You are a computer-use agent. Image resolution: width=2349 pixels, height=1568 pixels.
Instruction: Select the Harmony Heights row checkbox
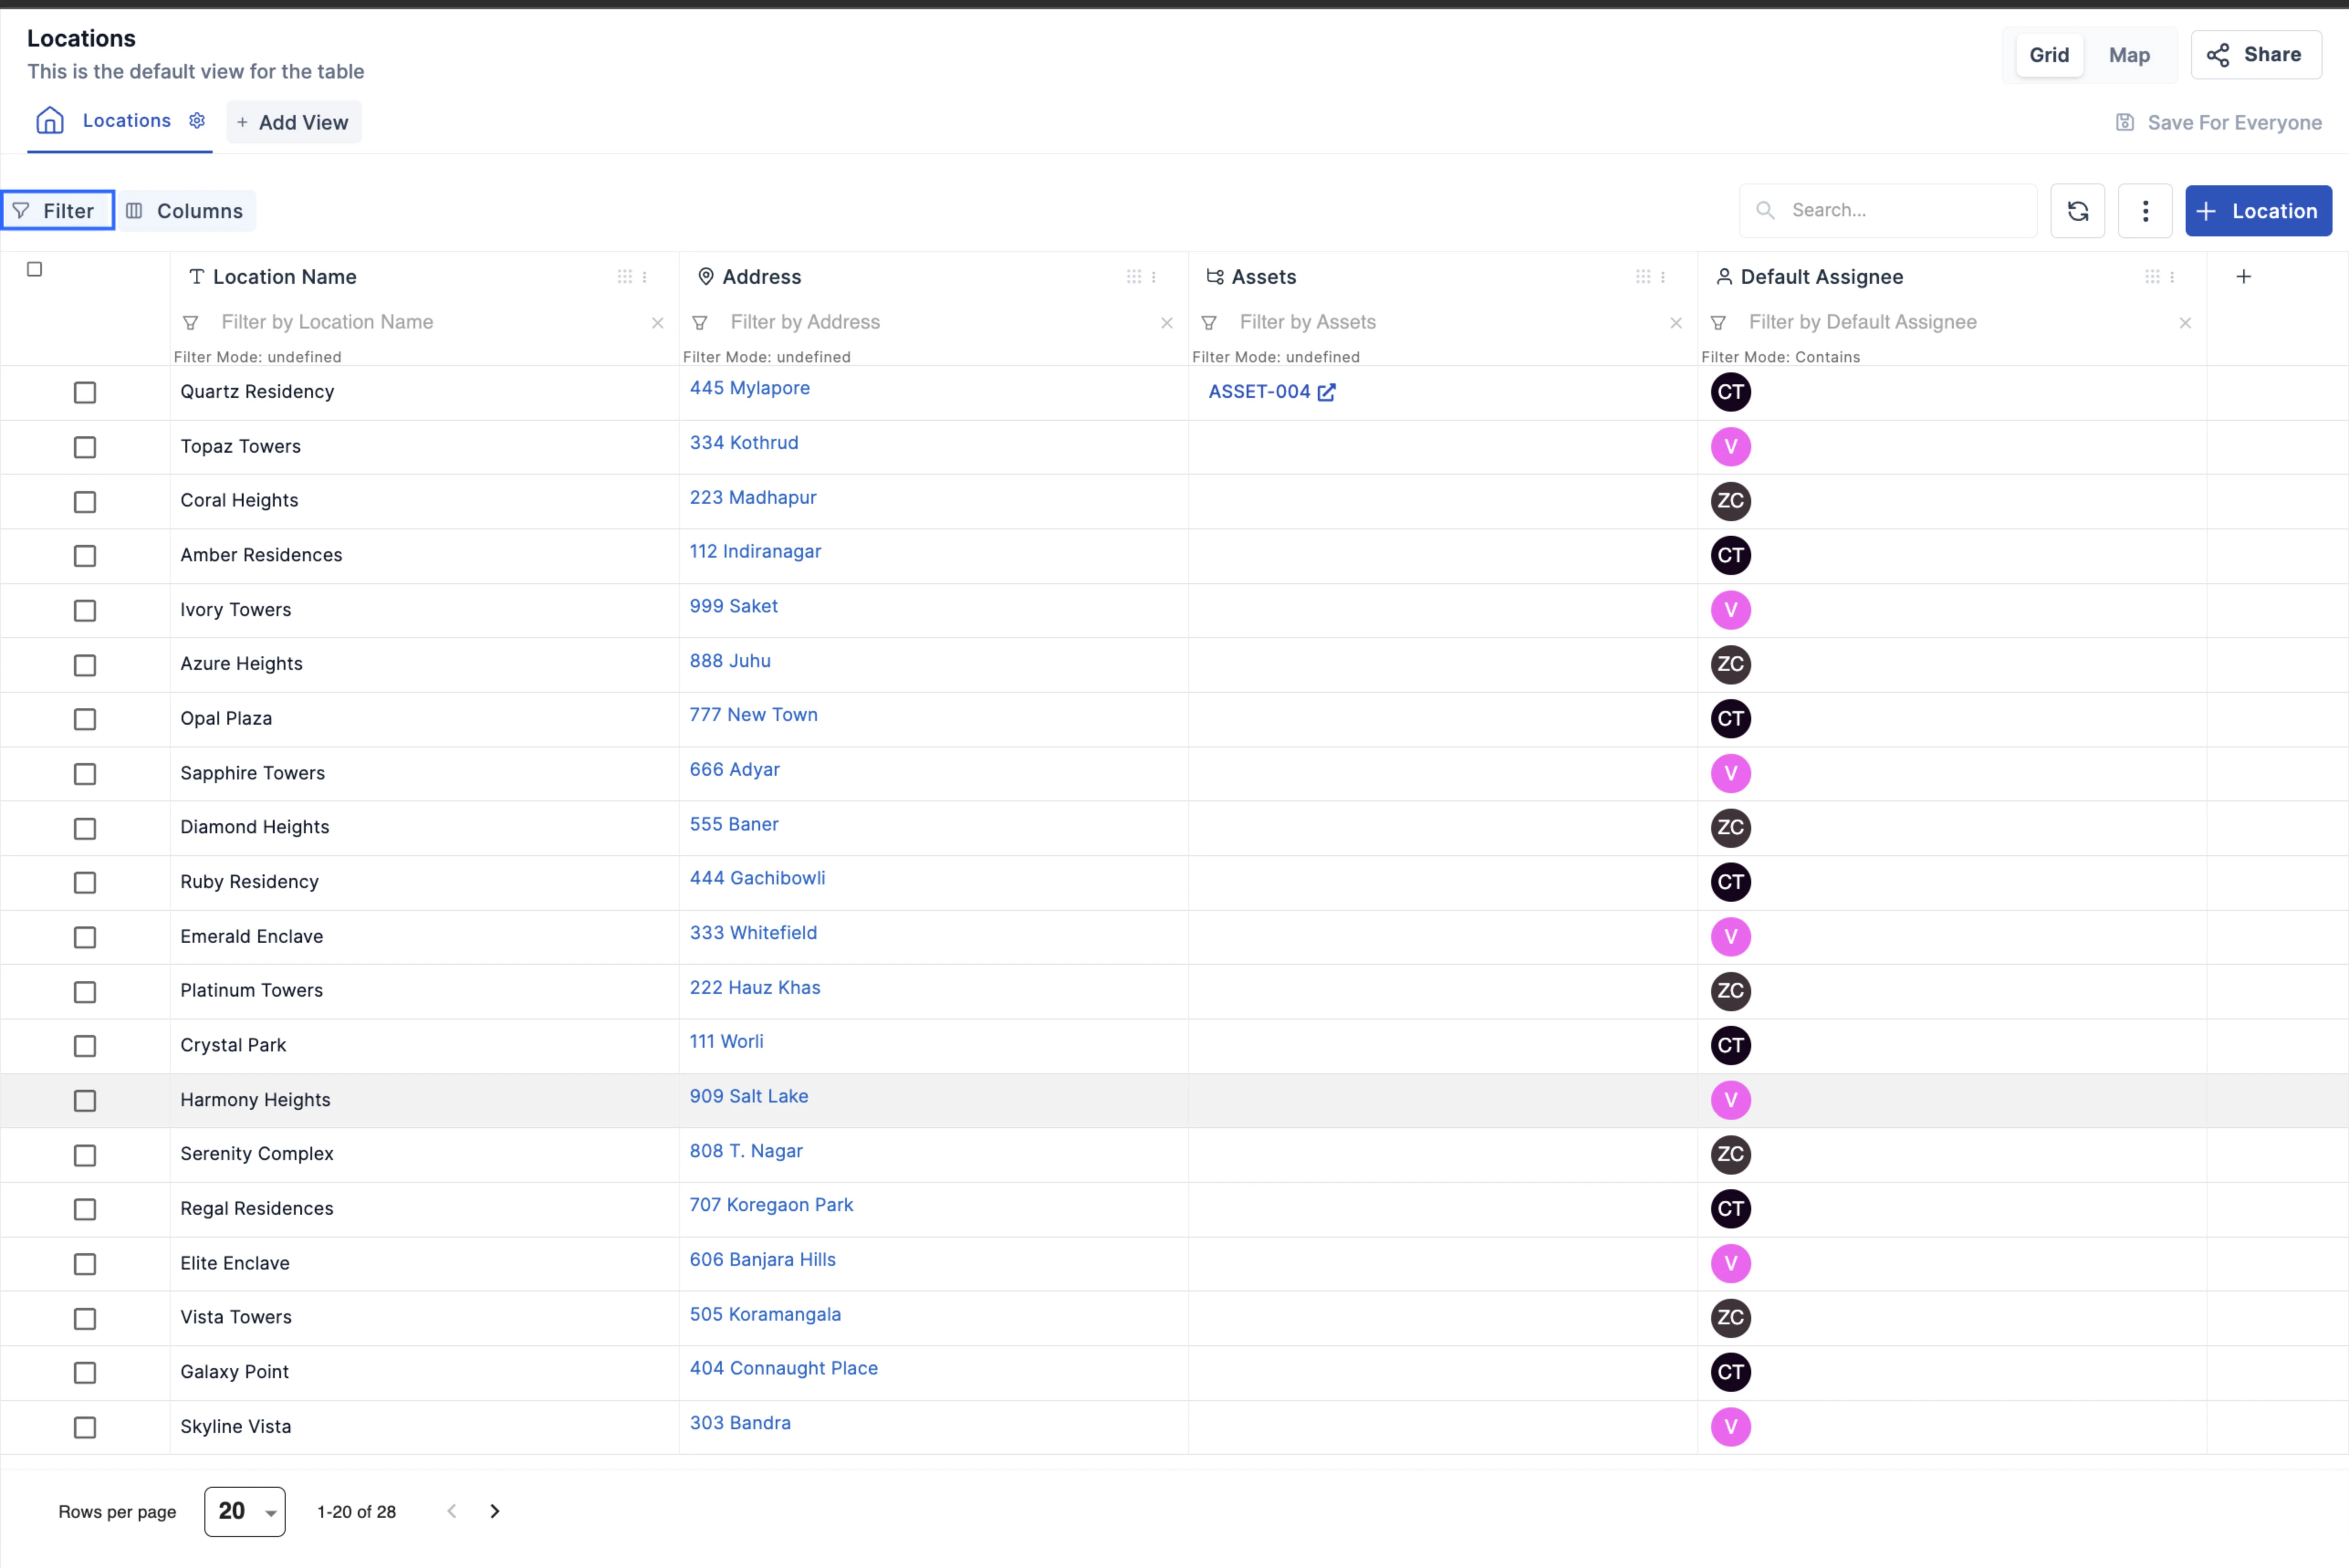pos(85,1101)
